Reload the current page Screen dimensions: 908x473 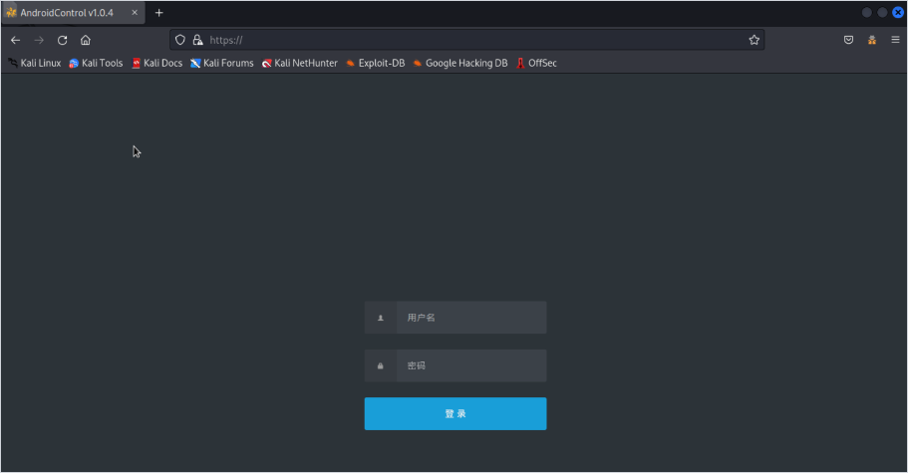click(x=62, y=40)
